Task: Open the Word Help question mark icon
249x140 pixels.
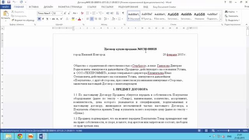Action: coord(225,2)
